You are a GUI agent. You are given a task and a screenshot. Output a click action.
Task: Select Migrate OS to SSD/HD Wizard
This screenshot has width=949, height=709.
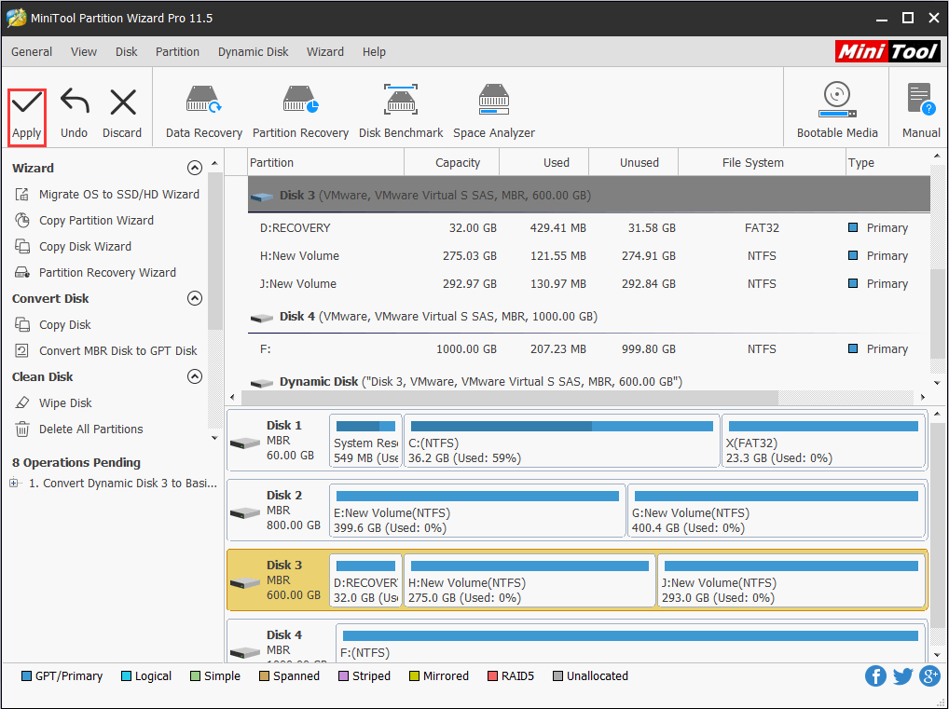pyautogui.click(x=107, y=194)
